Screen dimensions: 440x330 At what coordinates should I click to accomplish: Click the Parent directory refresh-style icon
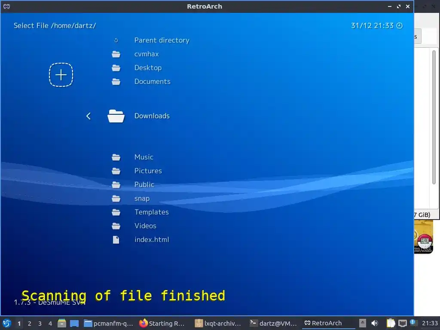pyautogui.click(x=116, y=40)
